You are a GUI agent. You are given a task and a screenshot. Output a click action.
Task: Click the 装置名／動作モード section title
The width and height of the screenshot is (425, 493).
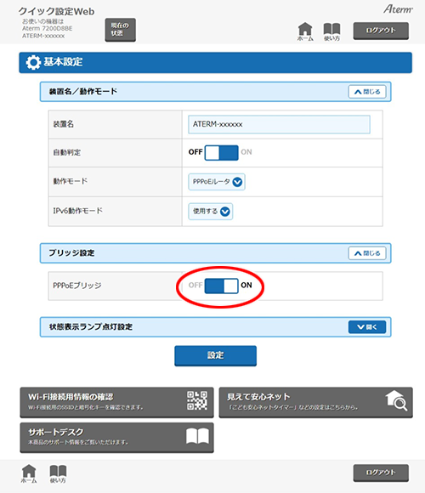click(x=82, y=92)
